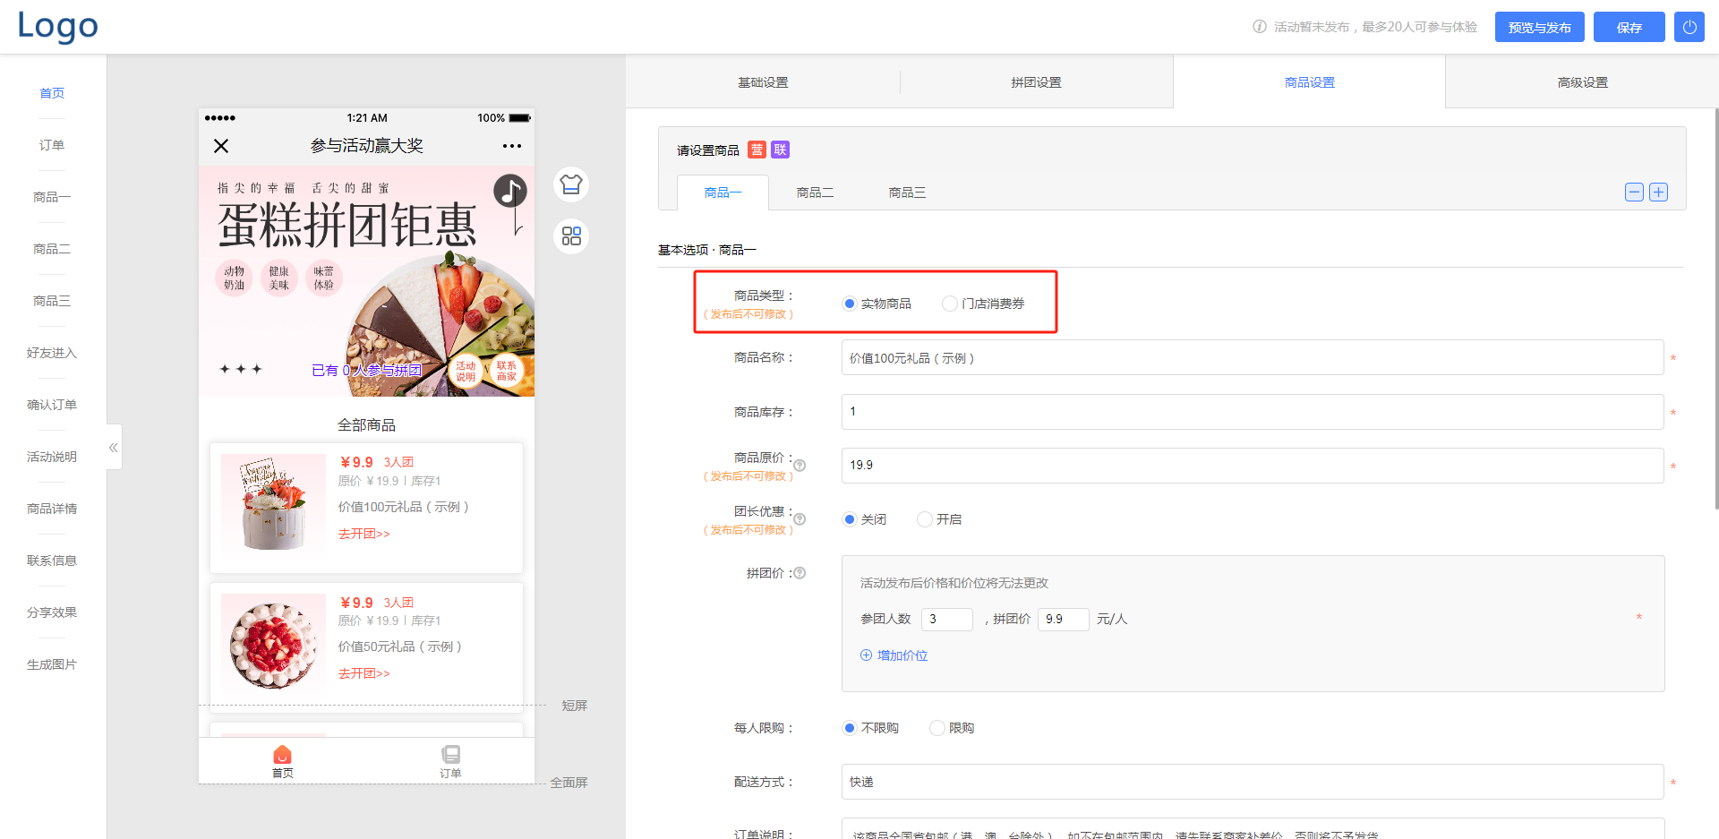Click help icon beside 商品原价
1719x839 pixels.
pyautogui.click(x=800, y=466)
